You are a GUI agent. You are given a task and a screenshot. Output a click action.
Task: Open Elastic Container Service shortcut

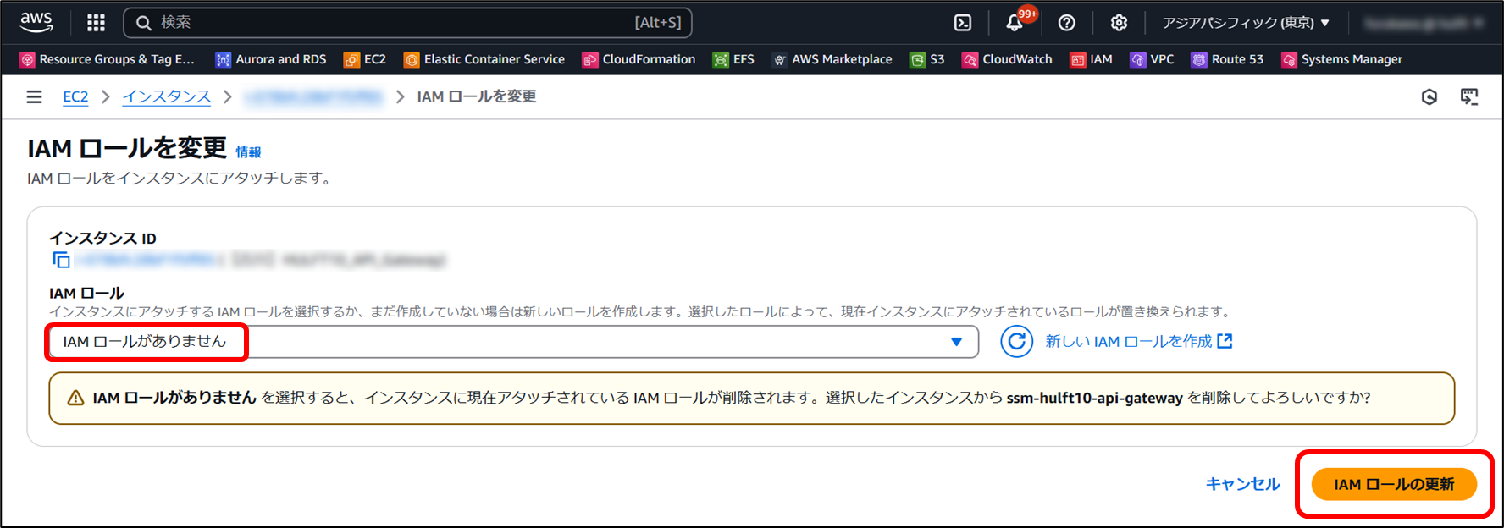484,59
